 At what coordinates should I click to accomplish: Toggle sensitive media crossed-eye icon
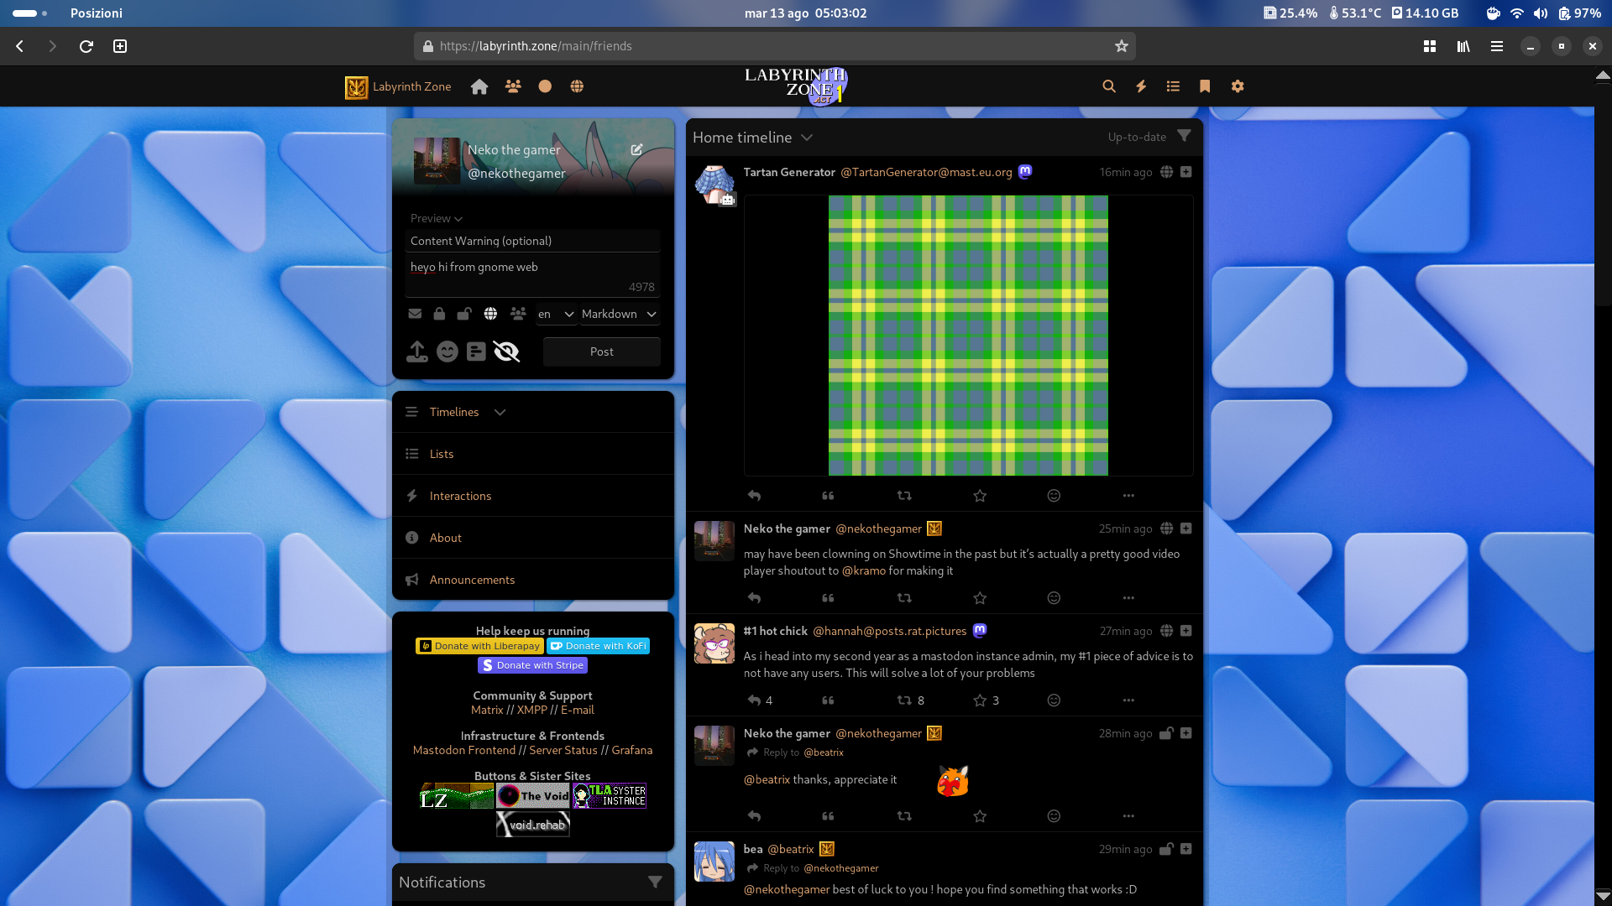506,351
